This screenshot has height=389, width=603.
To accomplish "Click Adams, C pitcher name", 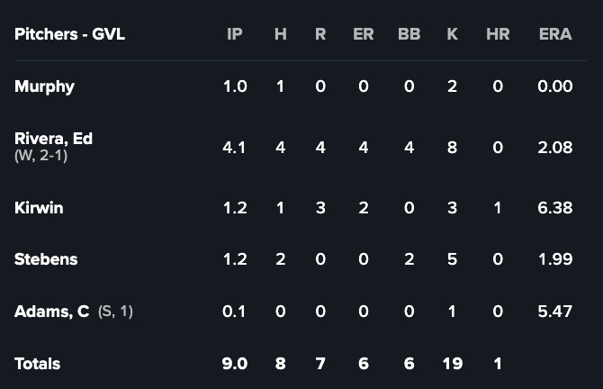I will pos(51,312).
